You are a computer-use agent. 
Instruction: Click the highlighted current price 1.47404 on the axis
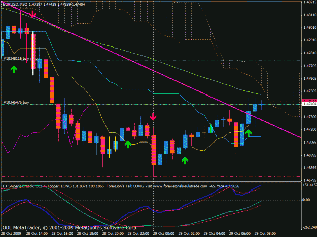tap(309, 104)
